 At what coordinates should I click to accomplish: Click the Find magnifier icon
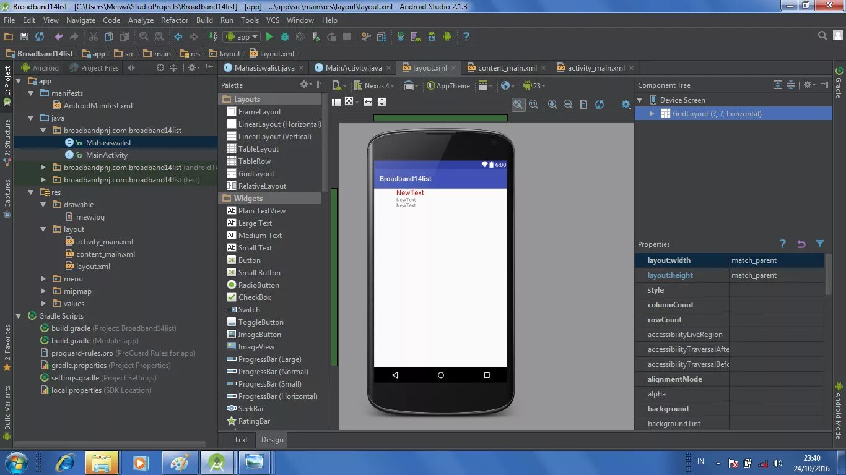tap(144, 36)
